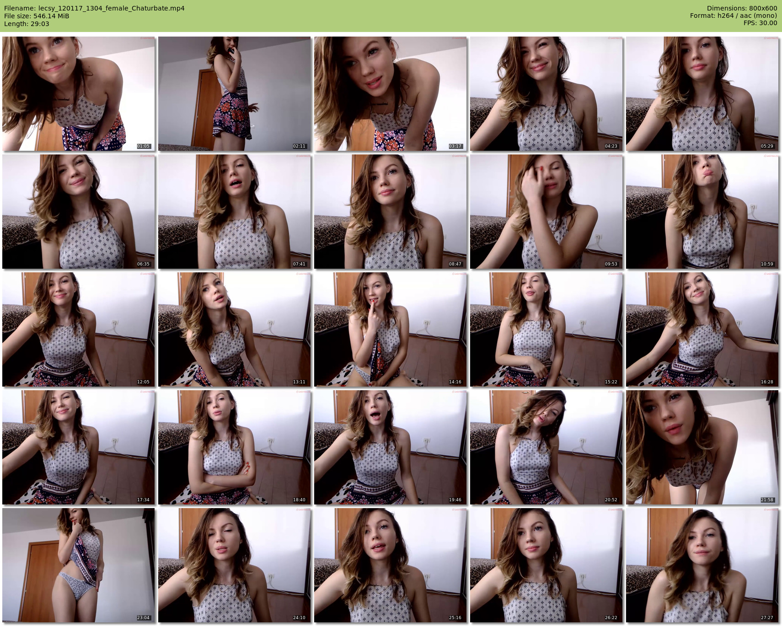Screen dimensions: 782x626
Task: Click the frame timestamped 05:29
Action: (702, 94)
